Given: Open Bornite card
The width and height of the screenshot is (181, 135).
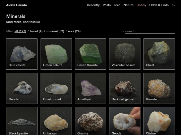Looking at the screenshot, I should [159, 88].
